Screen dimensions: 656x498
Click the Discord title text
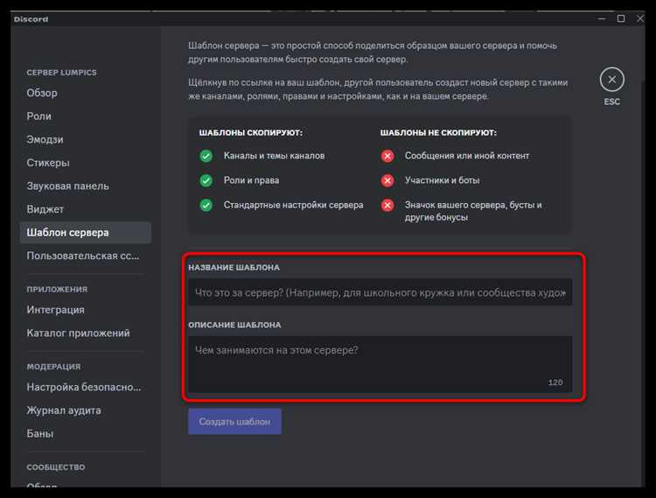pos(31,19)
